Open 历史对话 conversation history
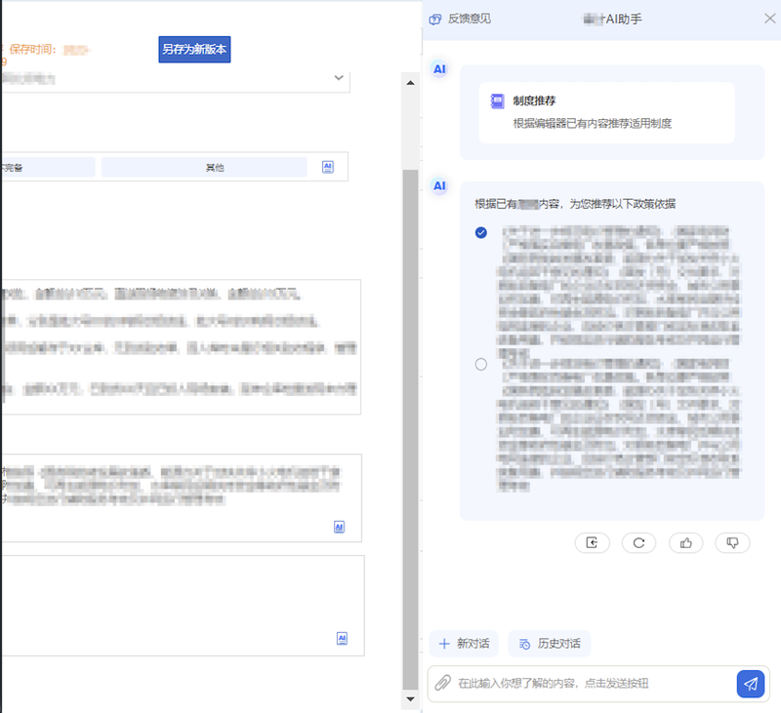This screenshot has width=781, height=713. [550, 644]
